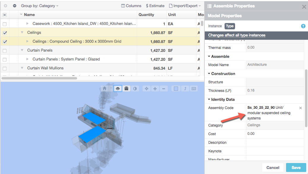Check the Curtain Panels row checkbox
Viewport: 308px width, 174px height.
pyautogui.click(x=4, y=50)
